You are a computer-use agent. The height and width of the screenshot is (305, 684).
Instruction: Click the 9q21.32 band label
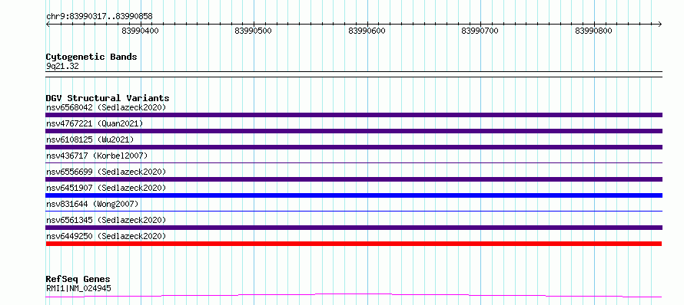click(62, 66)
